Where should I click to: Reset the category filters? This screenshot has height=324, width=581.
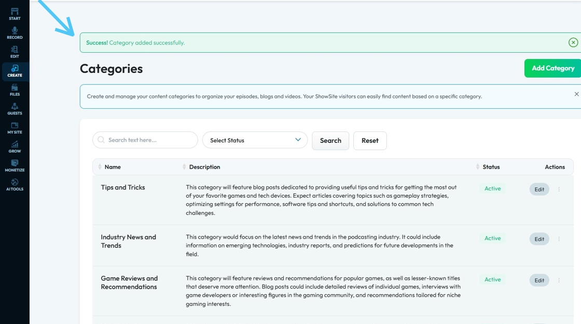coord(370,141)
